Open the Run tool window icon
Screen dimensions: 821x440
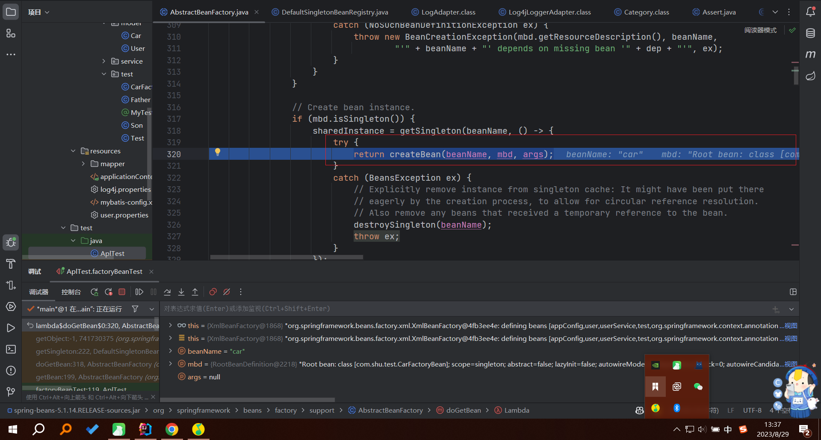coord(11,328)
